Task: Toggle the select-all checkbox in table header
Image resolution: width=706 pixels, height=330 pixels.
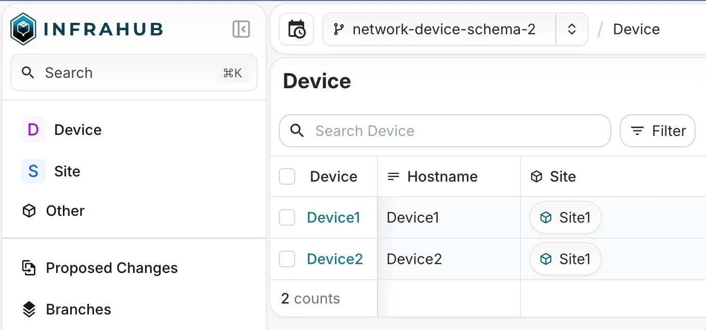Action: (x=287, y=176)
